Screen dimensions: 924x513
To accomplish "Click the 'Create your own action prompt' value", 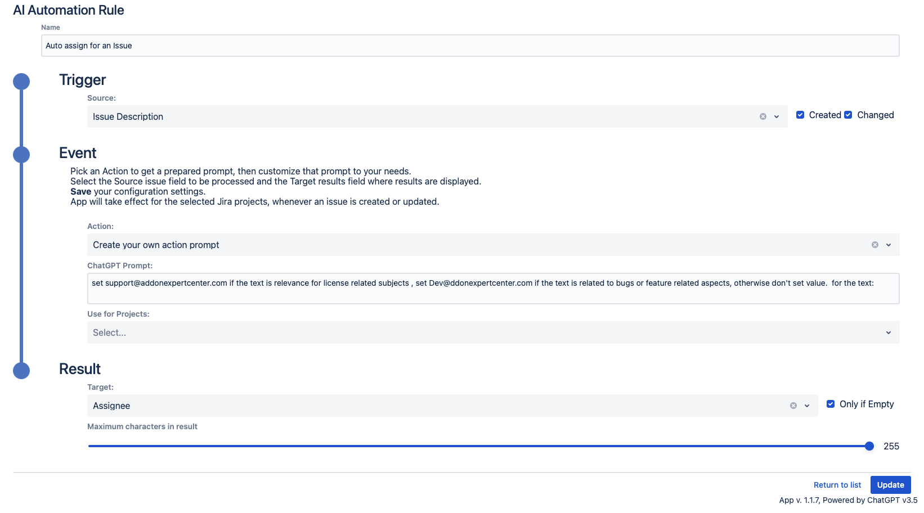I will click(x=156, y=245).
